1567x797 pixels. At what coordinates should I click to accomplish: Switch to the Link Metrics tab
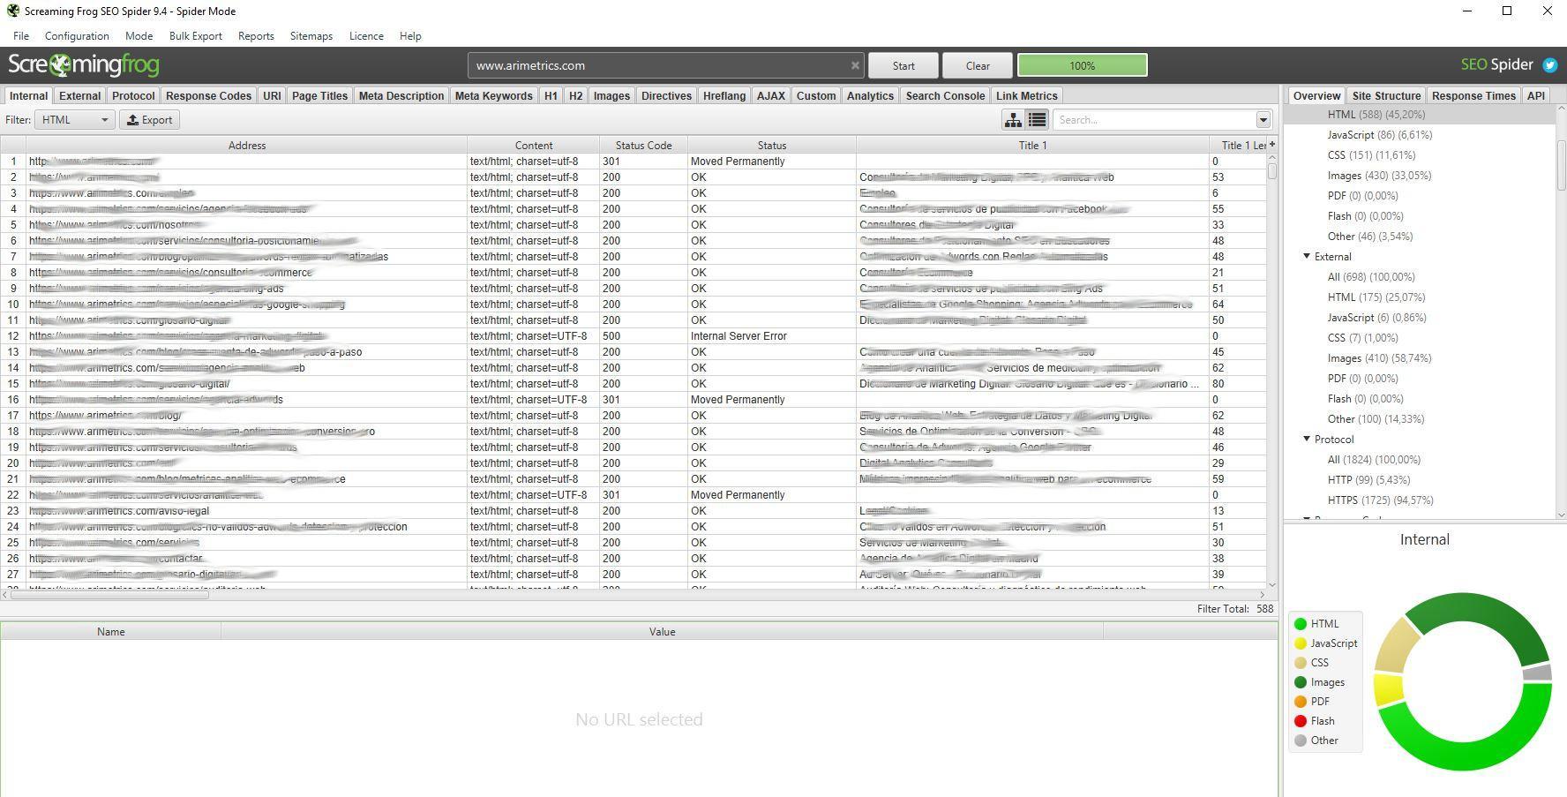click(1026, 96)
